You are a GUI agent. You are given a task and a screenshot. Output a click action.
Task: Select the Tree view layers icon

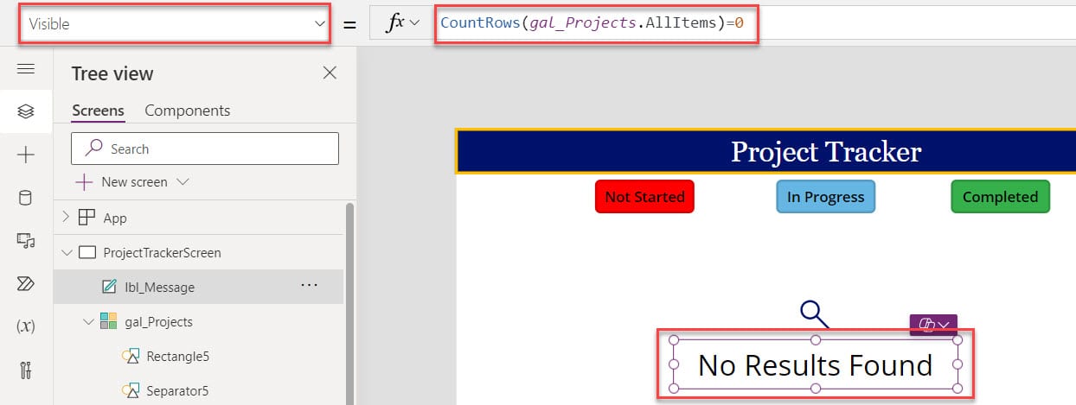(x=25, y=111)
